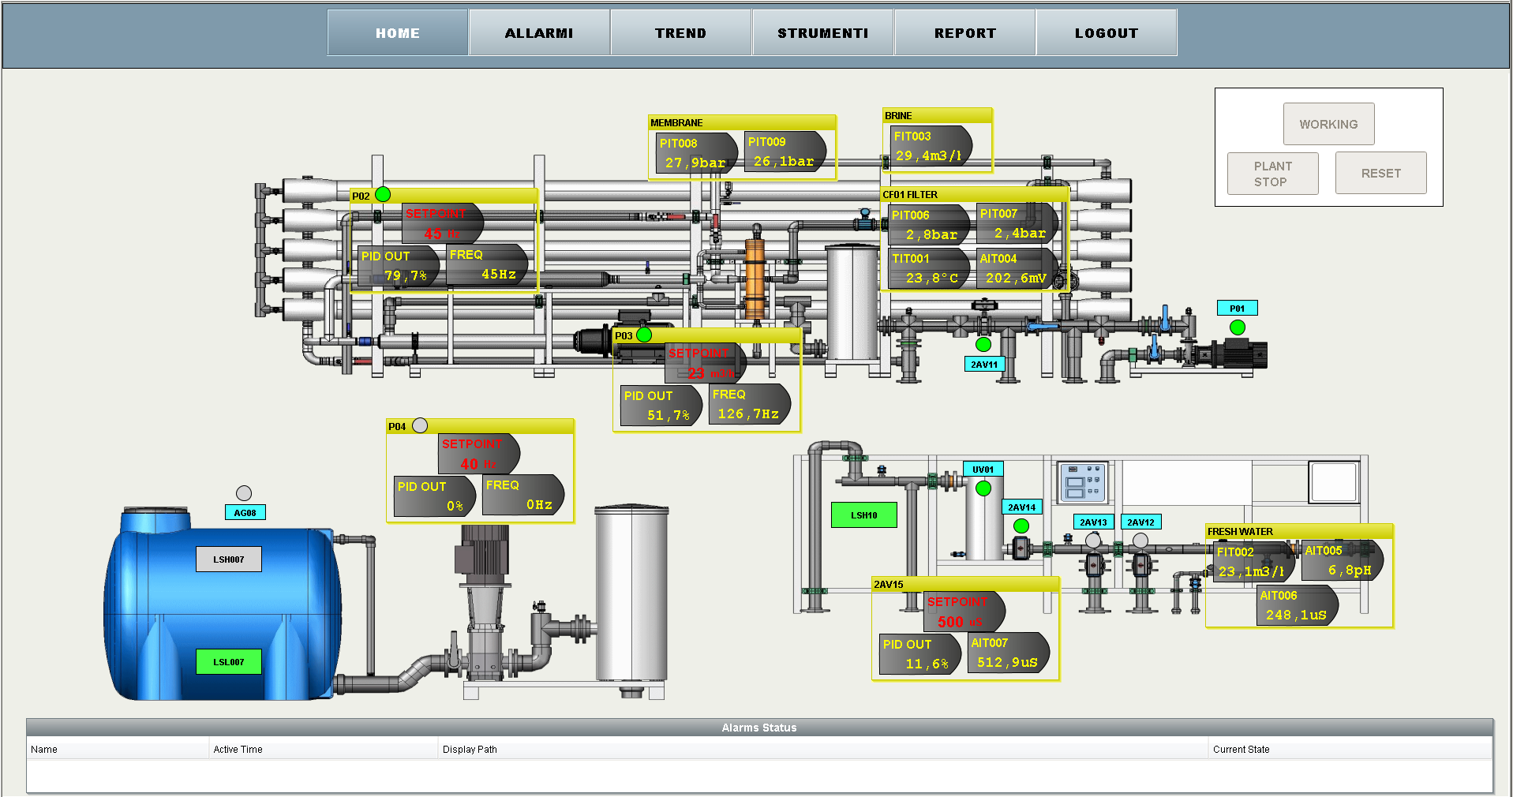The width and height of the screenshot is (1513, 797).
Task: Click the 2AV13 valve grey indicator
Action: tap(1093, 541)
